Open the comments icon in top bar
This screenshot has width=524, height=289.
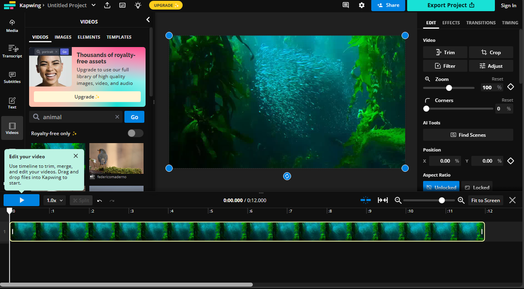pyautogui.click(x=346, y=5)
